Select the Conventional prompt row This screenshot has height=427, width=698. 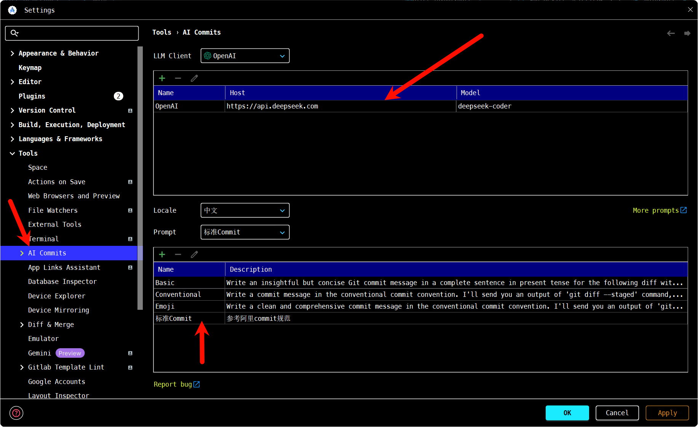420,295
